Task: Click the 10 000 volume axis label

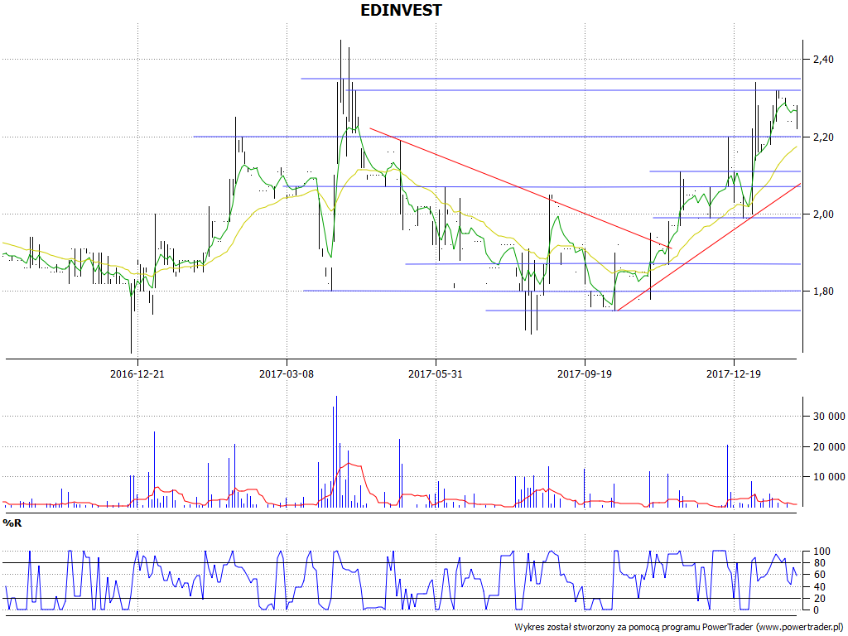Action: (828, 476)
